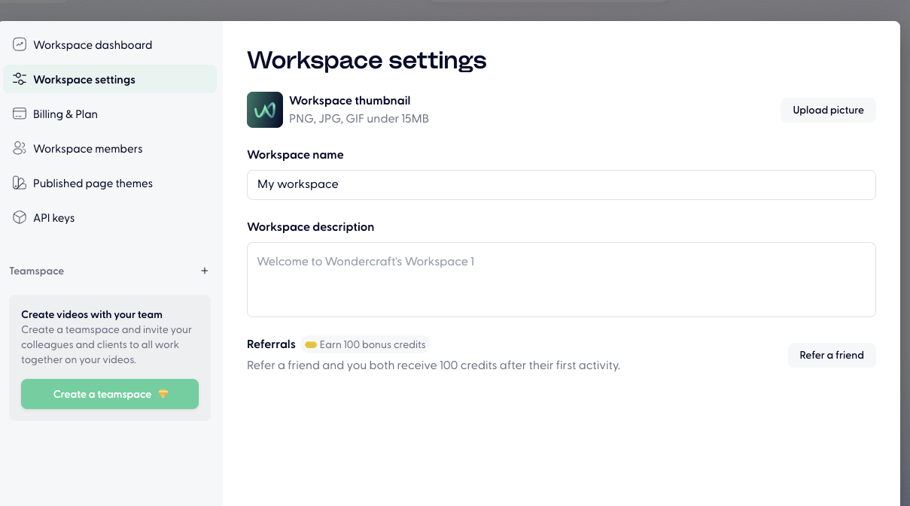Screen dimensions: 910x506
Task: Click the Workspace dashboard chart icon
Action: [20, 44]
